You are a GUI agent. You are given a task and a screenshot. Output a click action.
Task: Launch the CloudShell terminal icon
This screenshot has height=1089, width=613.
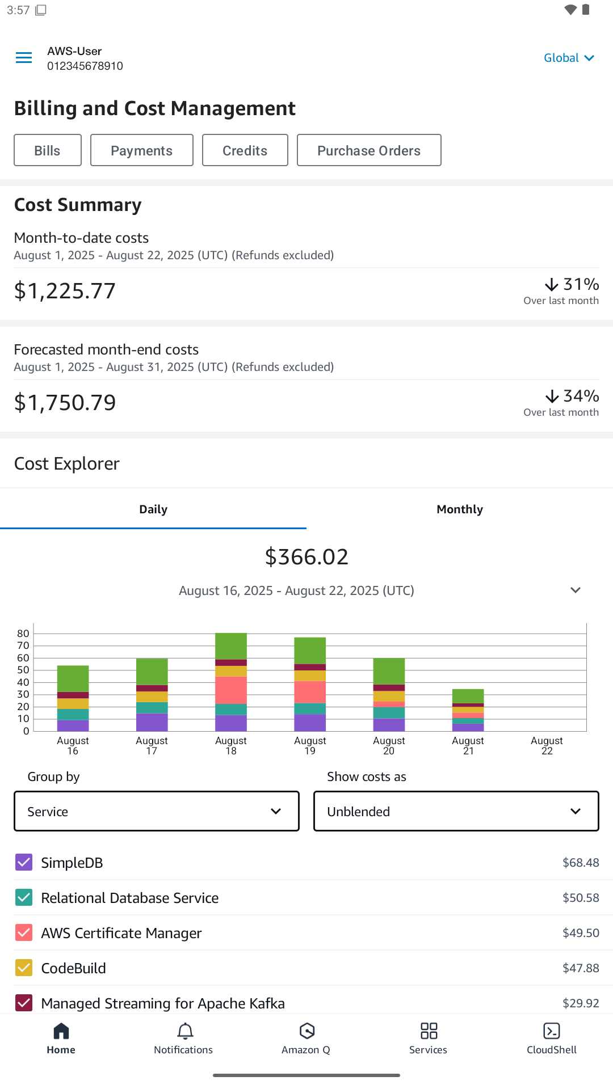[552, 1031]
